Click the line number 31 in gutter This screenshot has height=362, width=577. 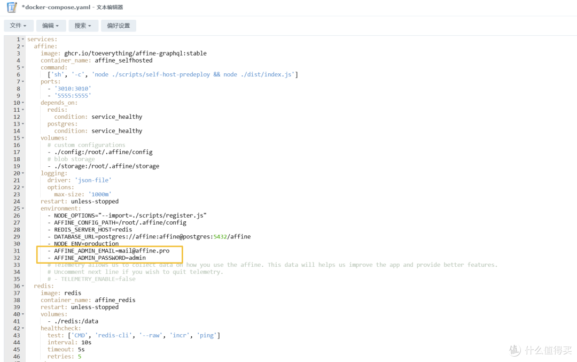(17, 251)
